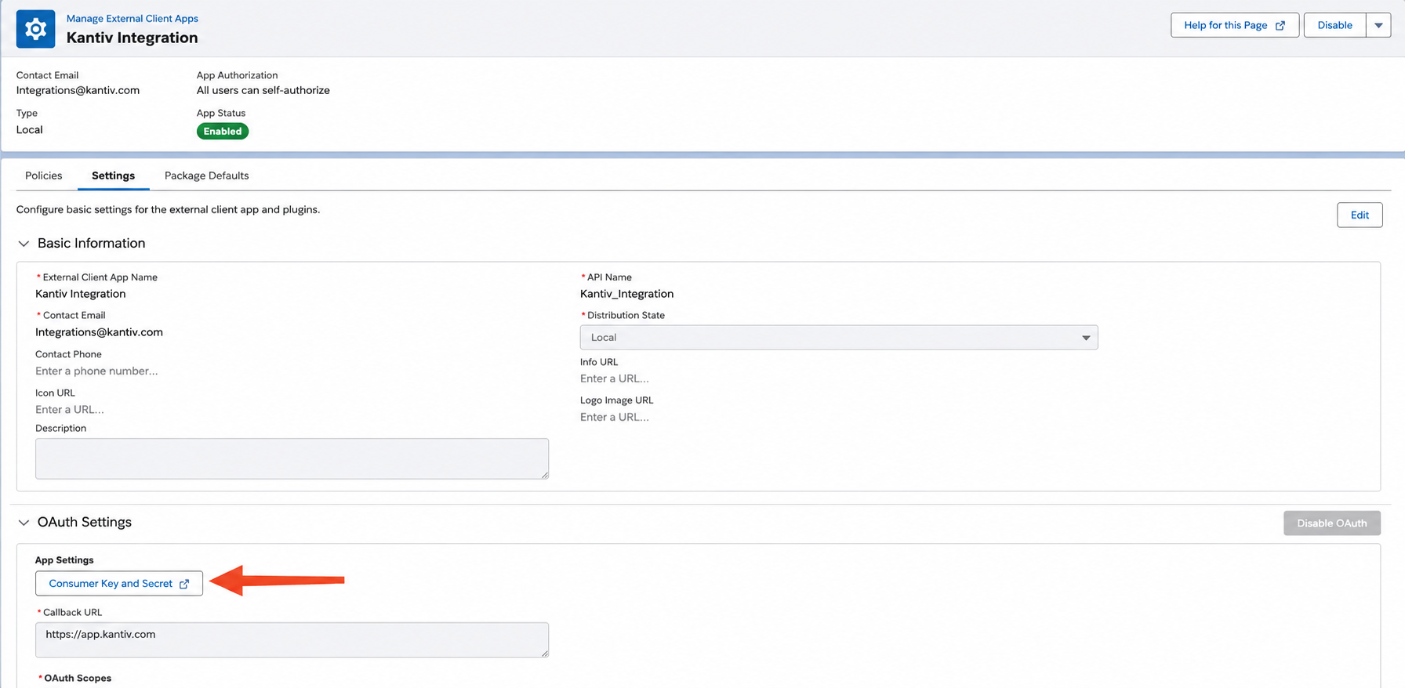Click the Type value 'Local' in header
The image size is (1405, 688).
click(x=30, y=130)
